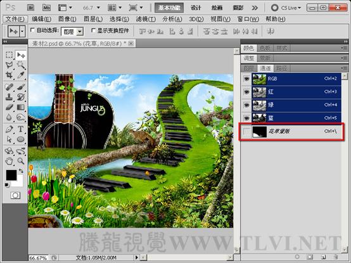This screenshot has height=263, width=351.
Task: Switch to the 设计 workspace
Action: tap(196, 8)
